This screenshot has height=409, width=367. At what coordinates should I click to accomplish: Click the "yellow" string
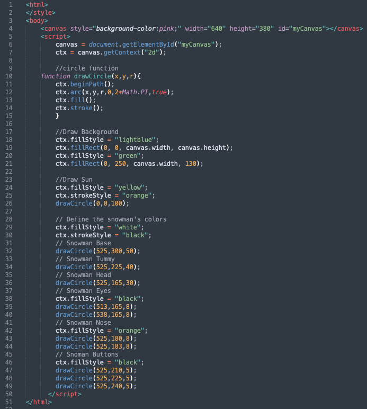tap(130, 188)
